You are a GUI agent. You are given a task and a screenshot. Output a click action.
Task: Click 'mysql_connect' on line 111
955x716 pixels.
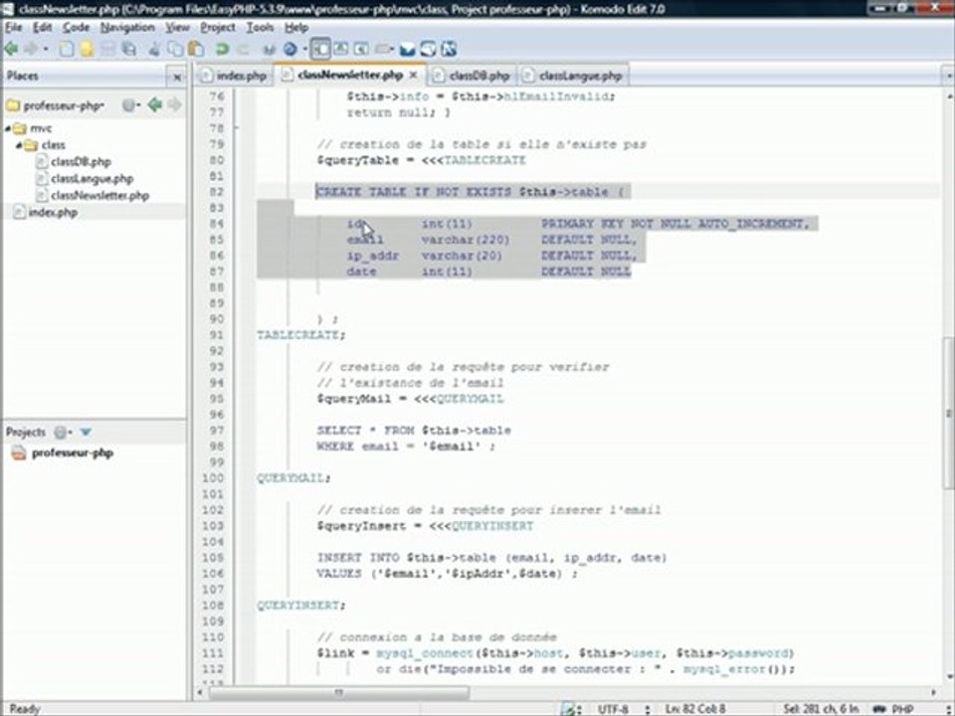point(425,653)
